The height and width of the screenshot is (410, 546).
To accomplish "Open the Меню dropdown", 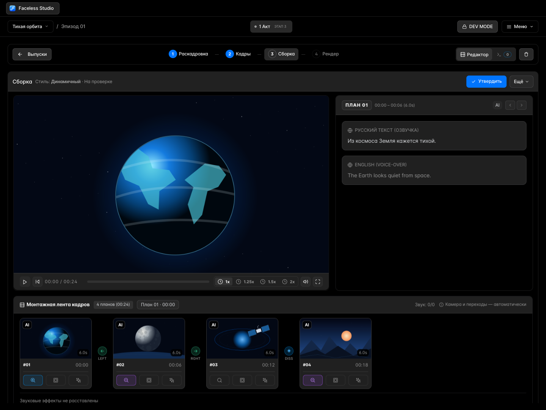I will click(x=520, y=27).
